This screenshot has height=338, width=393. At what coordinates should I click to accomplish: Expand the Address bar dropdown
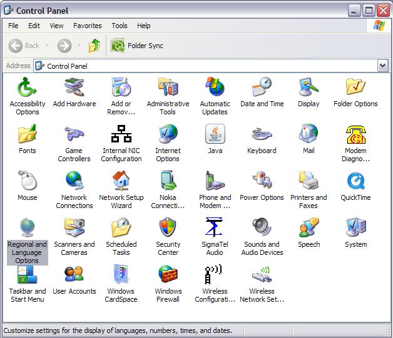tap(382, 66)
